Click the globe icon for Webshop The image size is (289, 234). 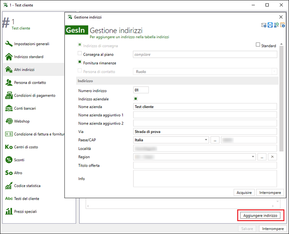[x=9, y=121]
